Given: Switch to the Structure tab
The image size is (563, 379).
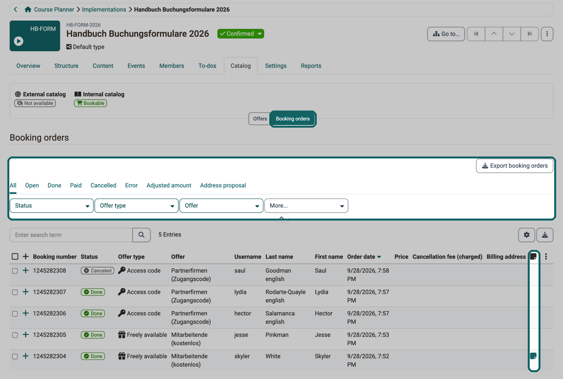Looking at the screenshot, I should (67, 66).
